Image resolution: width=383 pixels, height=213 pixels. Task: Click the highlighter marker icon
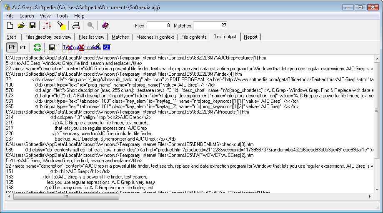tap(97, 46)
